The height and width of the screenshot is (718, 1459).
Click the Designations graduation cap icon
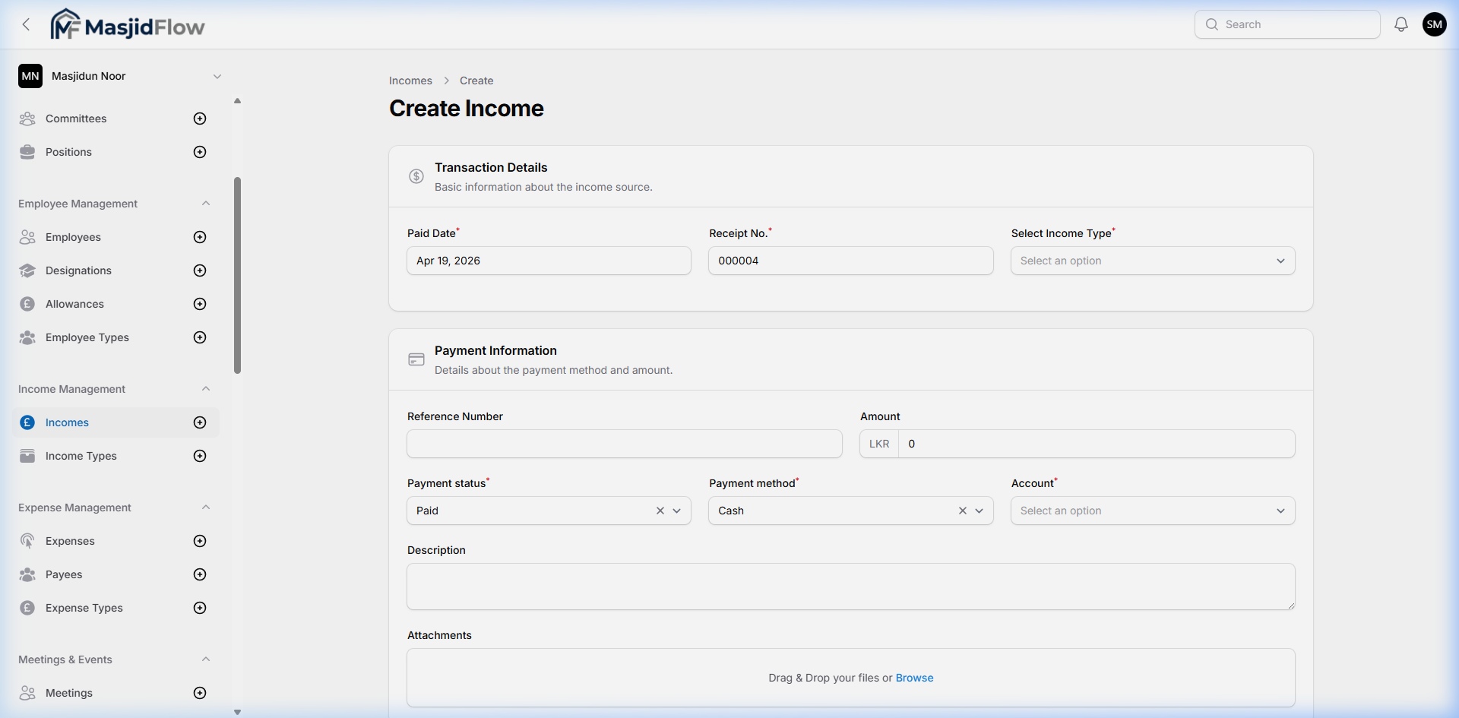pyautogui.click(x=27, y=270)
